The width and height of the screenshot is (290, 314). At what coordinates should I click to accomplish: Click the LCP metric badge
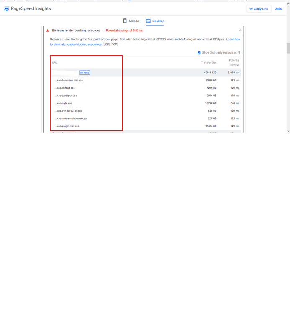coord(106,44)
